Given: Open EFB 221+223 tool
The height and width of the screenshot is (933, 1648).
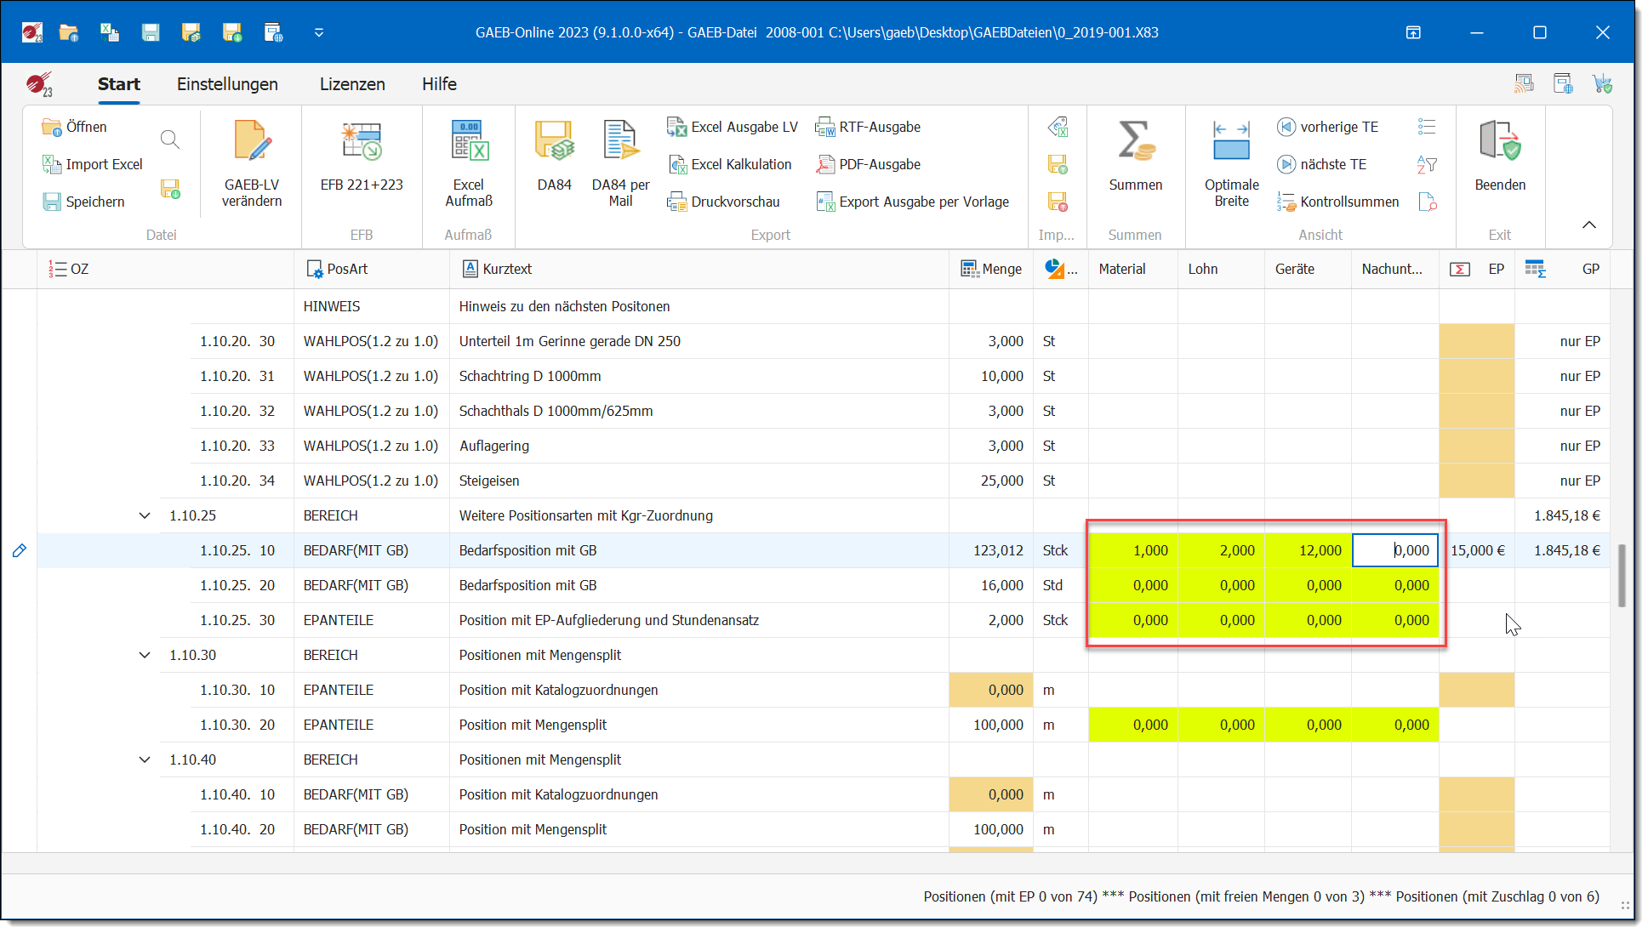Looking at the screenshot, I should (x=362, y=142).
